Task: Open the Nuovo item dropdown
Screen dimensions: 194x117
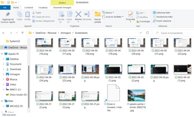Action: tap(108, 13)
